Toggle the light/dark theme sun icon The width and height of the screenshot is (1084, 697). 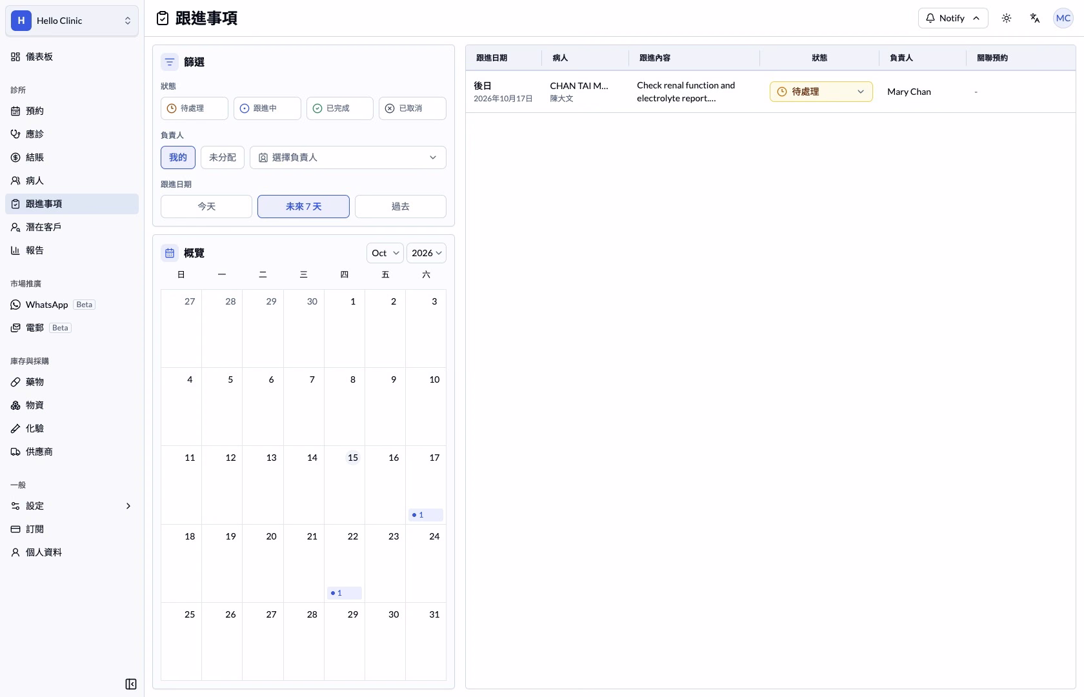pyautogui.click(x=1007, y=18)
